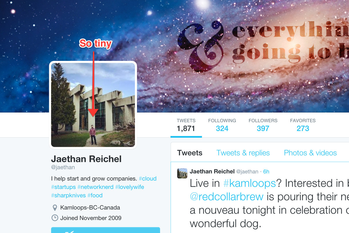Follow the #cloud hashtag link in the bio
Screen dimensions: 349x233
[x=148, y=179]
